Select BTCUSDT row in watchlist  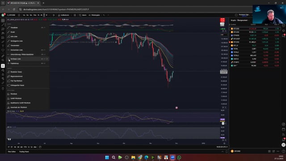coord(255,39)
